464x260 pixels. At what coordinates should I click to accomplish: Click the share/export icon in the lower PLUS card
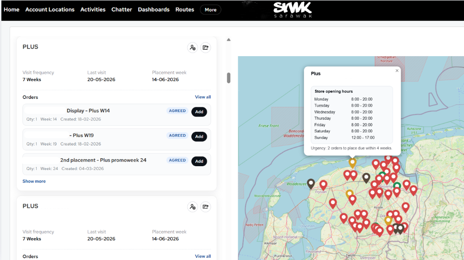[x=205, y=207]
